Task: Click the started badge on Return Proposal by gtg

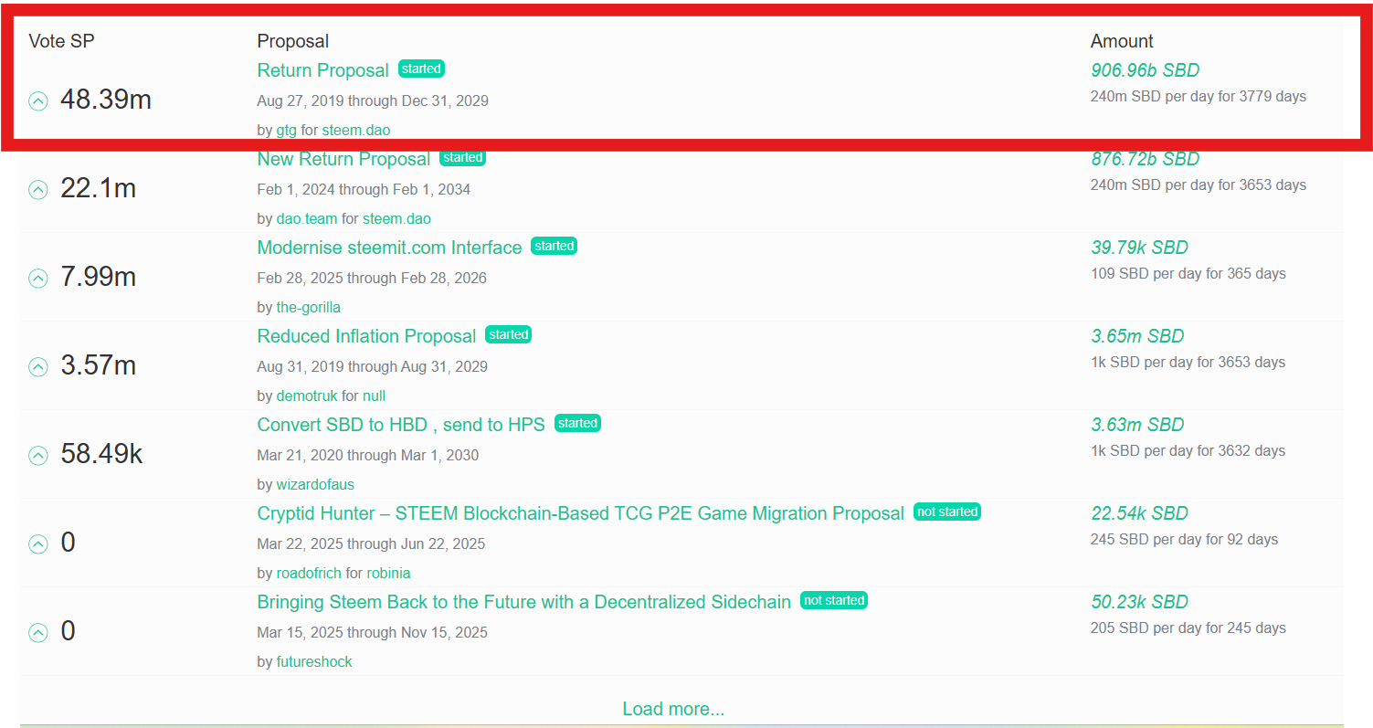Action: [x=421, y=69]
